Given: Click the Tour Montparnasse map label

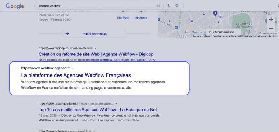Looking at the screenshot, I should click(x=221, y=32).
